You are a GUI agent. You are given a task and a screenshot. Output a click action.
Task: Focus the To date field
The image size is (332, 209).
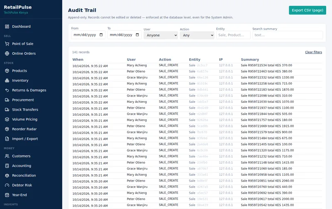[x=124, y=35]
